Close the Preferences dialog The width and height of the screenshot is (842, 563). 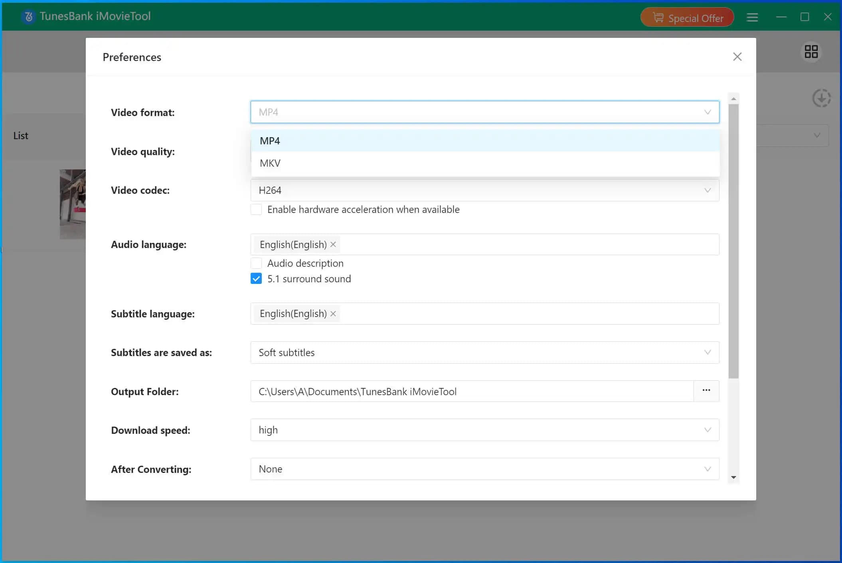pyautogui.click(x=737, y=57)
